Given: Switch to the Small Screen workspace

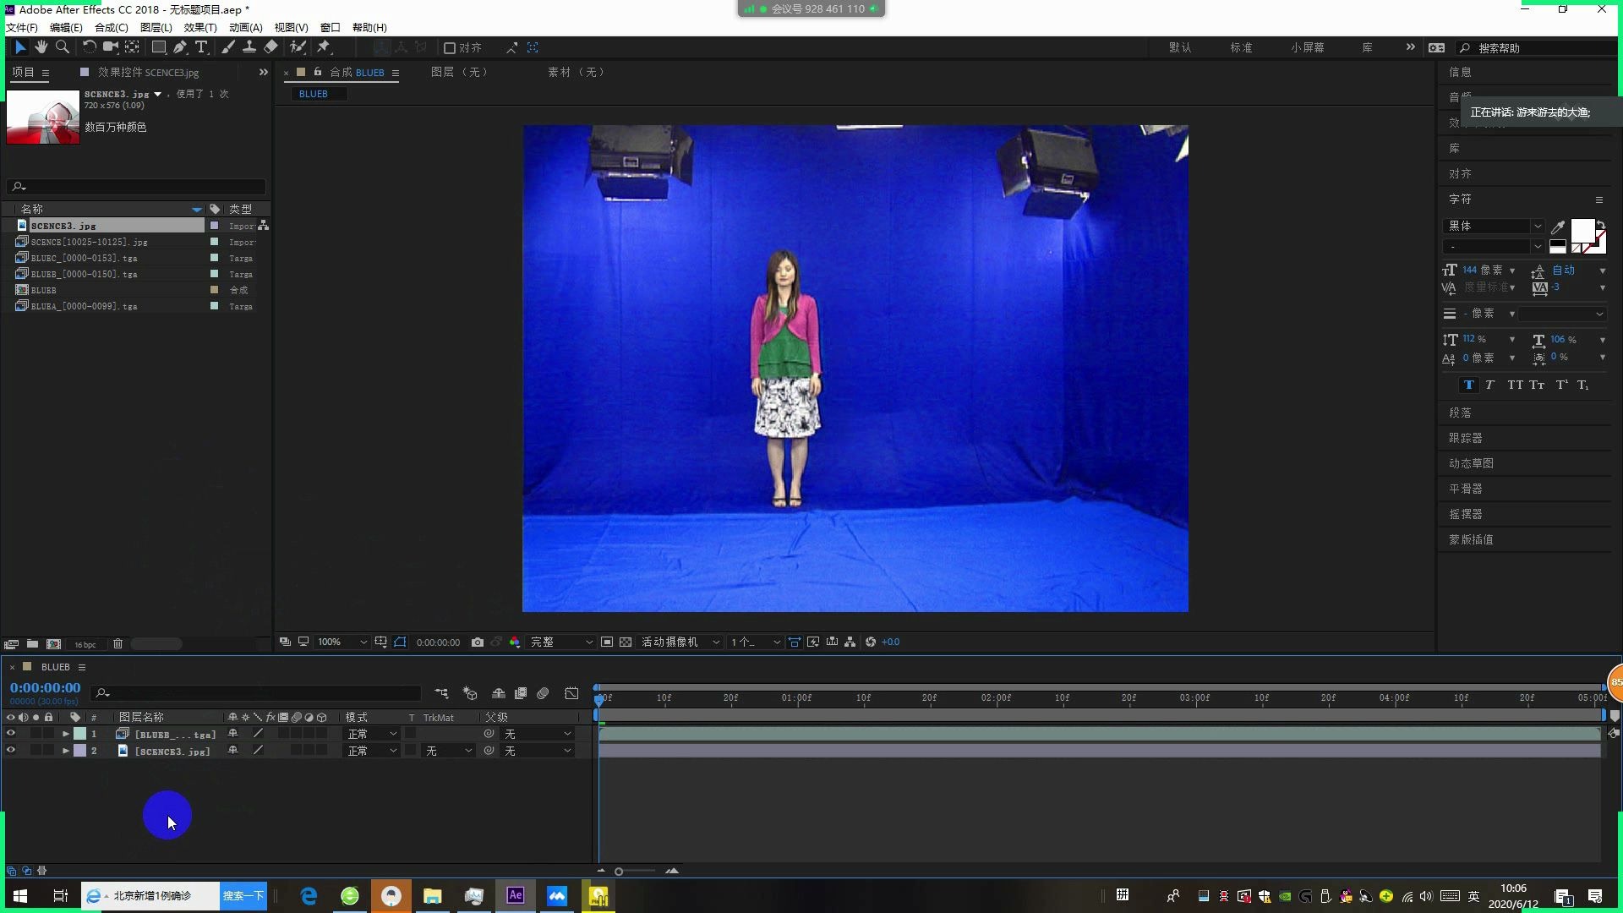Looking at the screenshot, I should tap(1307, 47).
